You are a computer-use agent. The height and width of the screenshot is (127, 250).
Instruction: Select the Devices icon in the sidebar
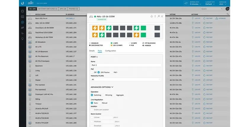(x=23, y=22)
